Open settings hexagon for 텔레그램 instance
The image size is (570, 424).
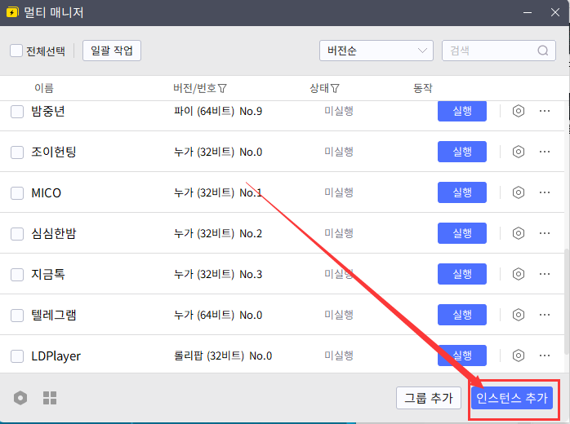point(518,315)
